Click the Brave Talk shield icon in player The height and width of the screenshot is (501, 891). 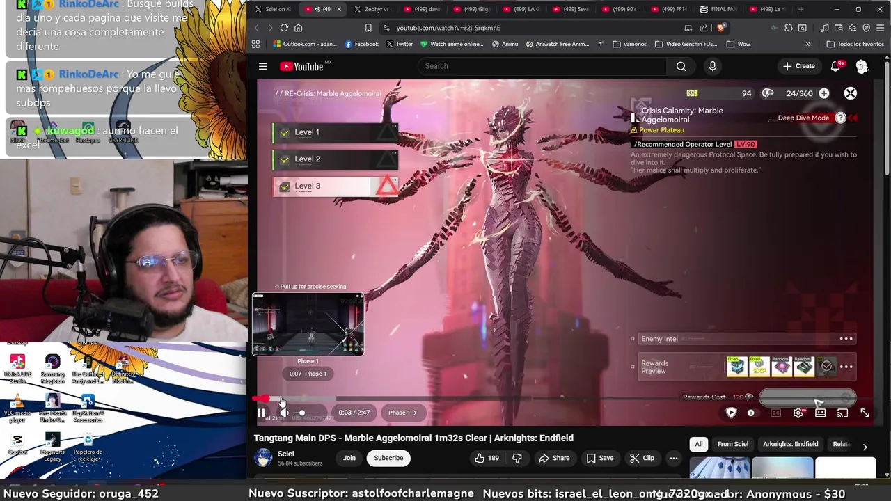click(x=731, y=413)
